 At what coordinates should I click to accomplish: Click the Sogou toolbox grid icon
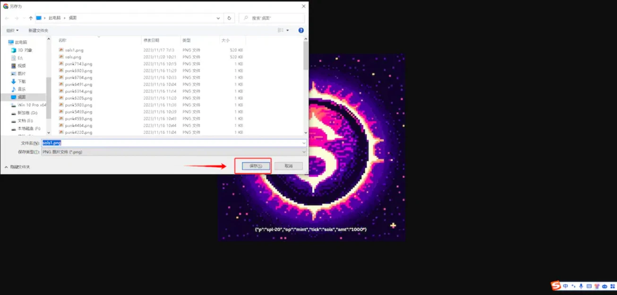(612, 286)
